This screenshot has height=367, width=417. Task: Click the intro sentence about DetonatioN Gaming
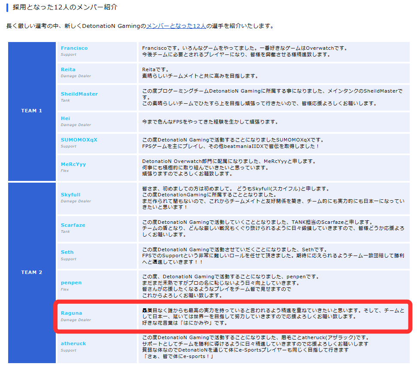point(140,26)
